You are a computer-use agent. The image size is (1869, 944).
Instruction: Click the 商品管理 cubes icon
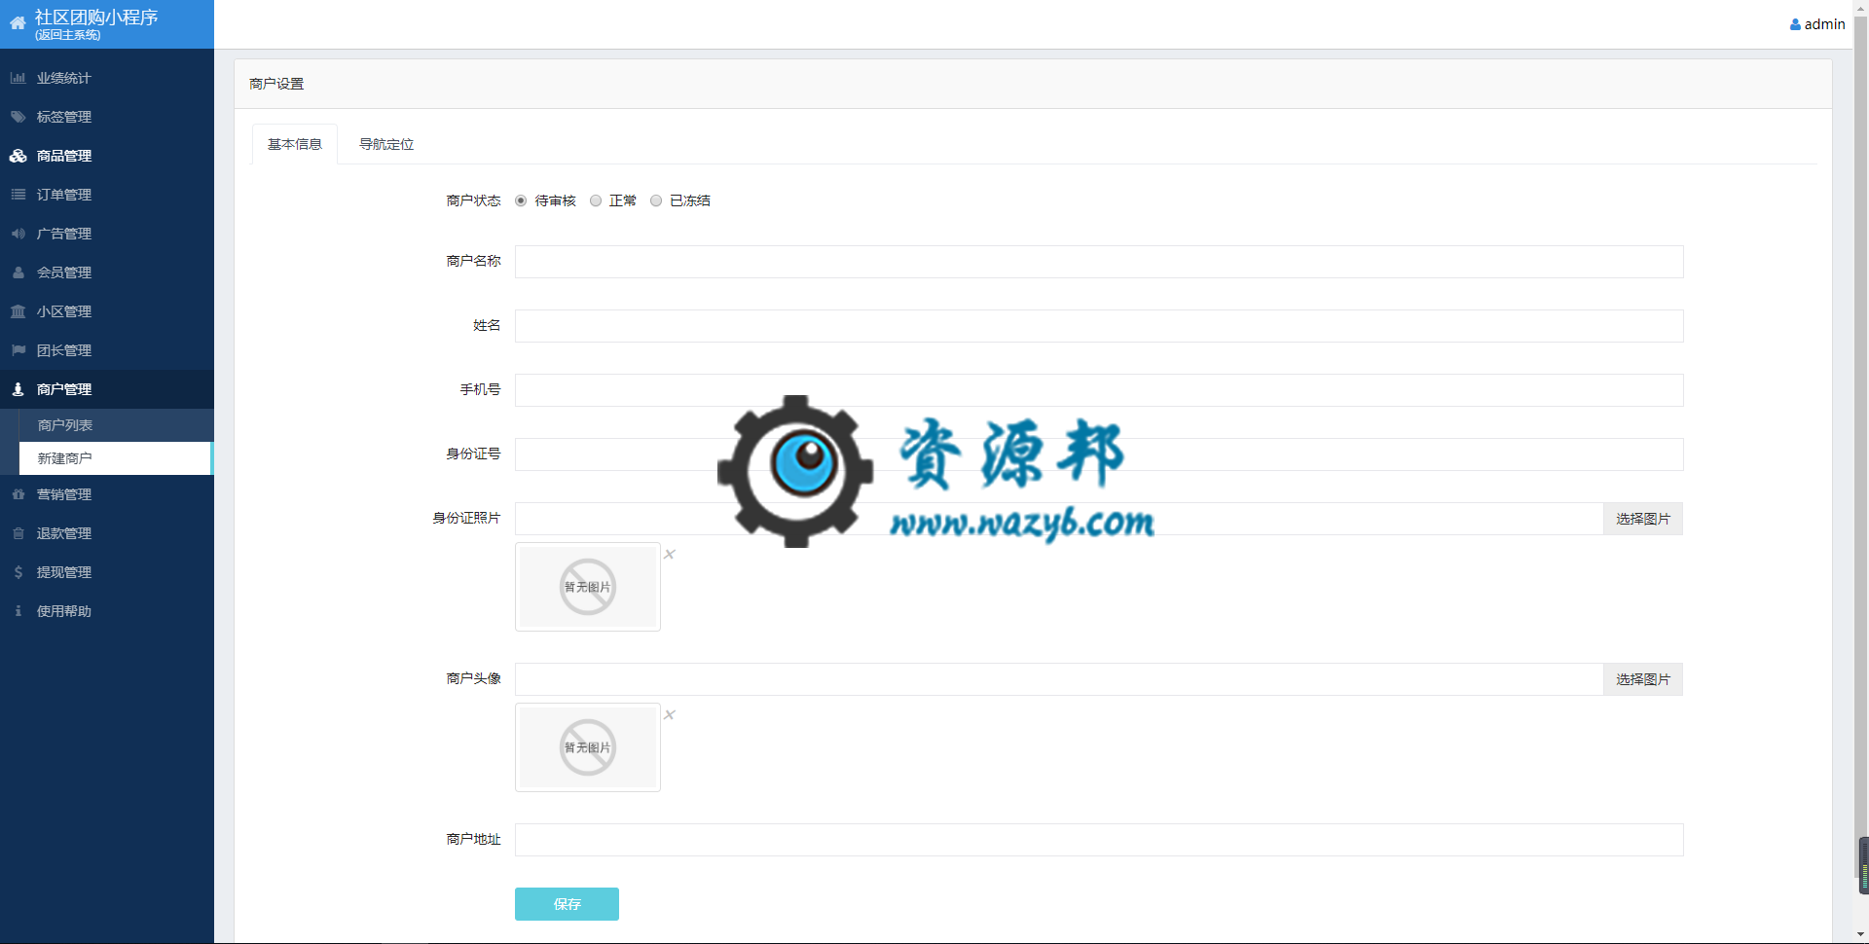click(18, 156)
